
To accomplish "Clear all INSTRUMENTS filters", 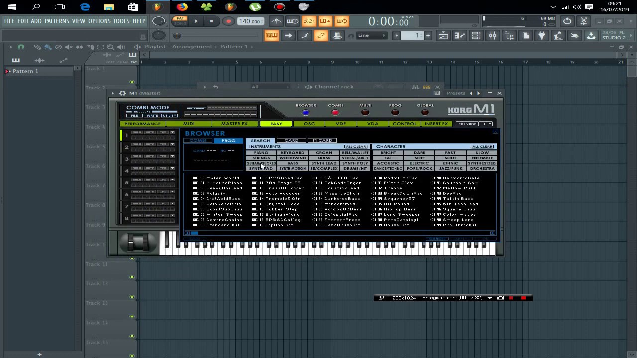I will point(356,147).
